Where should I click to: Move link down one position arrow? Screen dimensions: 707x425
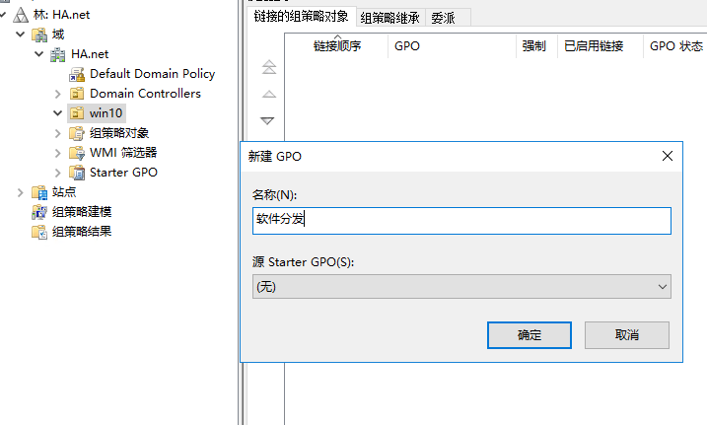(268, 120)
